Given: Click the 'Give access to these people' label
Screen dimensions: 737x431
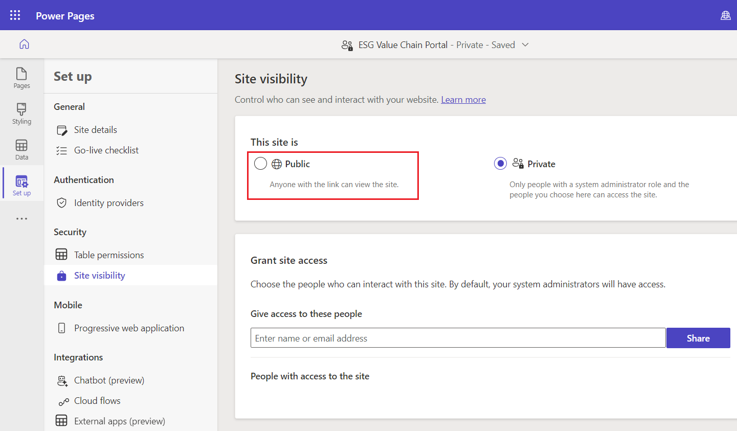Looking at the screenshot, I should [306, 314].
